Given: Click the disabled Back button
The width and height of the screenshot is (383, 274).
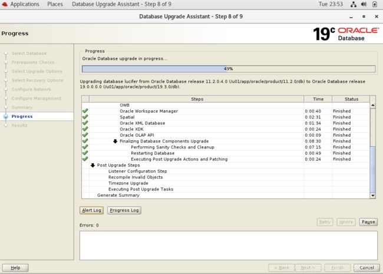Looking at the screenshot, I should (x=282, y=268).
